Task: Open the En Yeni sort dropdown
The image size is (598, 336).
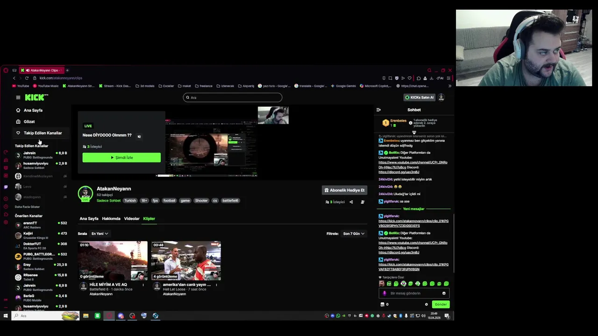Action: point(100,234)
